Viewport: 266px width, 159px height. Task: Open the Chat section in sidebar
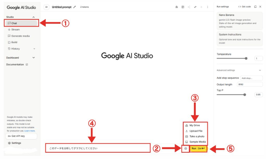pos(14,23)
